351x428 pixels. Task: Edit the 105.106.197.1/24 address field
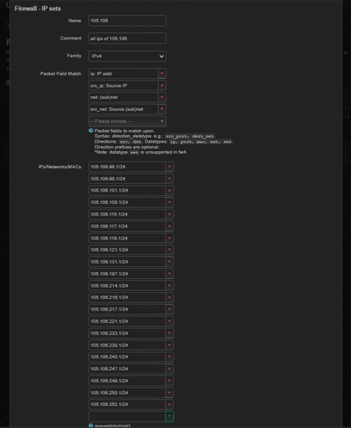127,273
